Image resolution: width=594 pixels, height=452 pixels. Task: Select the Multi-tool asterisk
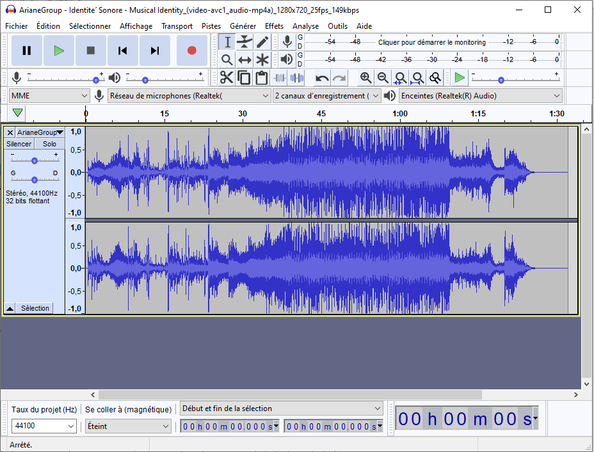click(262, 59)
